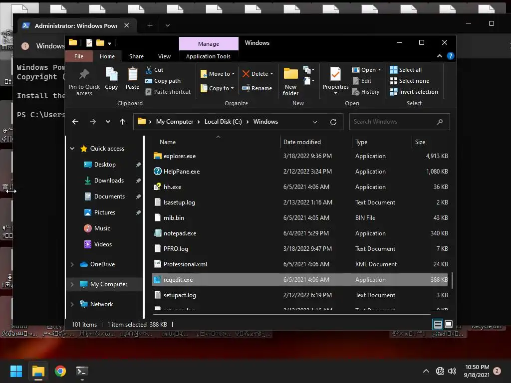Select the Professional.xml file
This screenshot has height=383, width=511.
(x=300, y=264)
